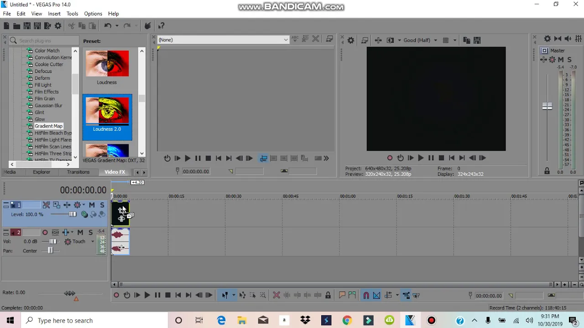Adjust video track 1 Level slider
Viewport: 584px width, 328px height.
[x=72, y=215]
